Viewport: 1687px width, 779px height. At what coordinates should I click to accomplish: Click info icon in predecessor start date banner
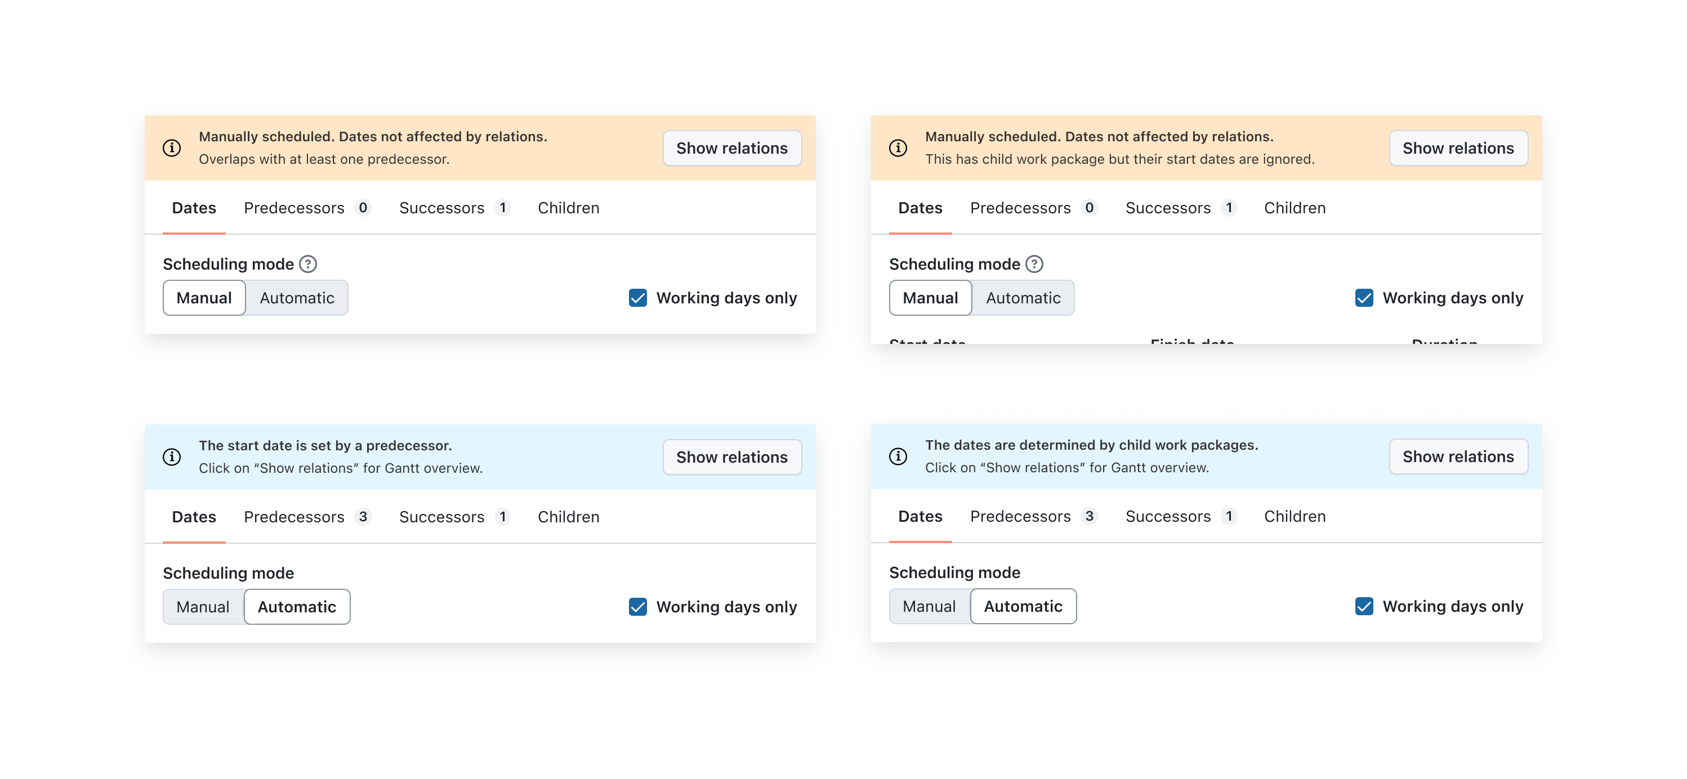(172, 457)
